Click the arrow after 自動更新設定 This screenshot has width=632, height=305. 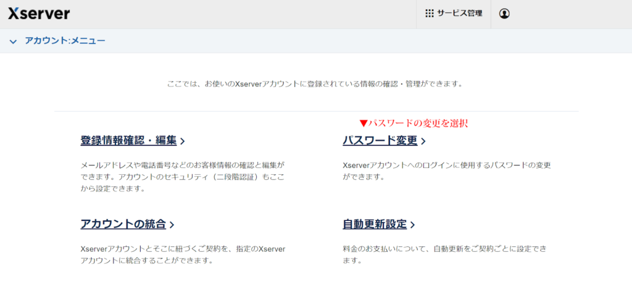pos(412,225)
